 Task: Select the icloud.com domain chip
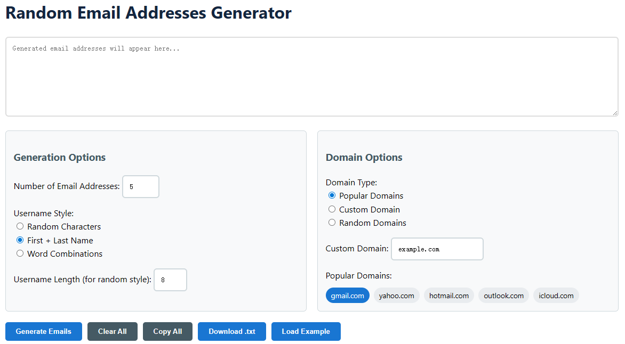[556, 296]
